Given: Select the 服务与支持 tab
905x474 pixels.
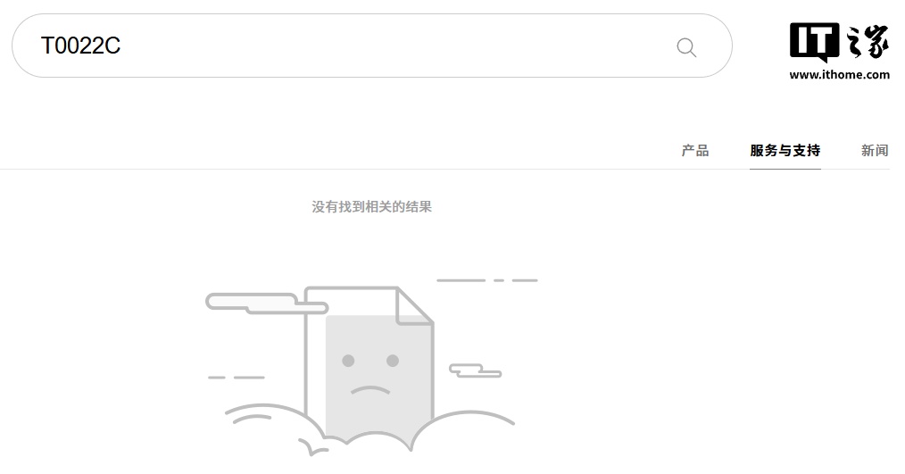Looking at the screenshot, I should (785, 151).
